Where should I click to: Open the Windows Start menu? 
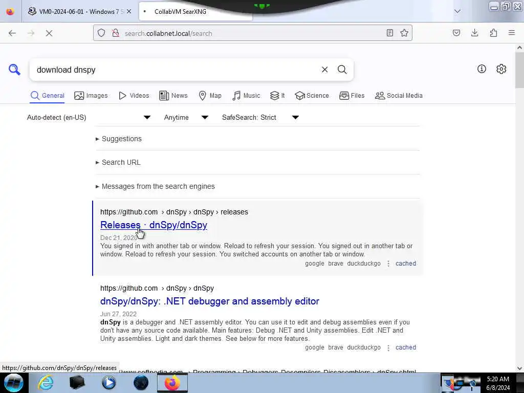pos(13,383)
